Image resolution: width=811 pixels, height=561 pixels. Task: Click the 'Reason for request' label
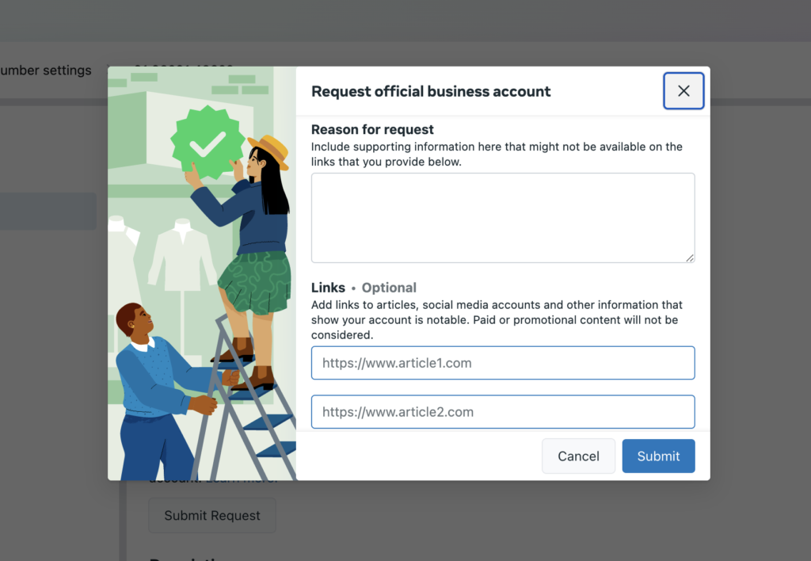pos(372,129)
